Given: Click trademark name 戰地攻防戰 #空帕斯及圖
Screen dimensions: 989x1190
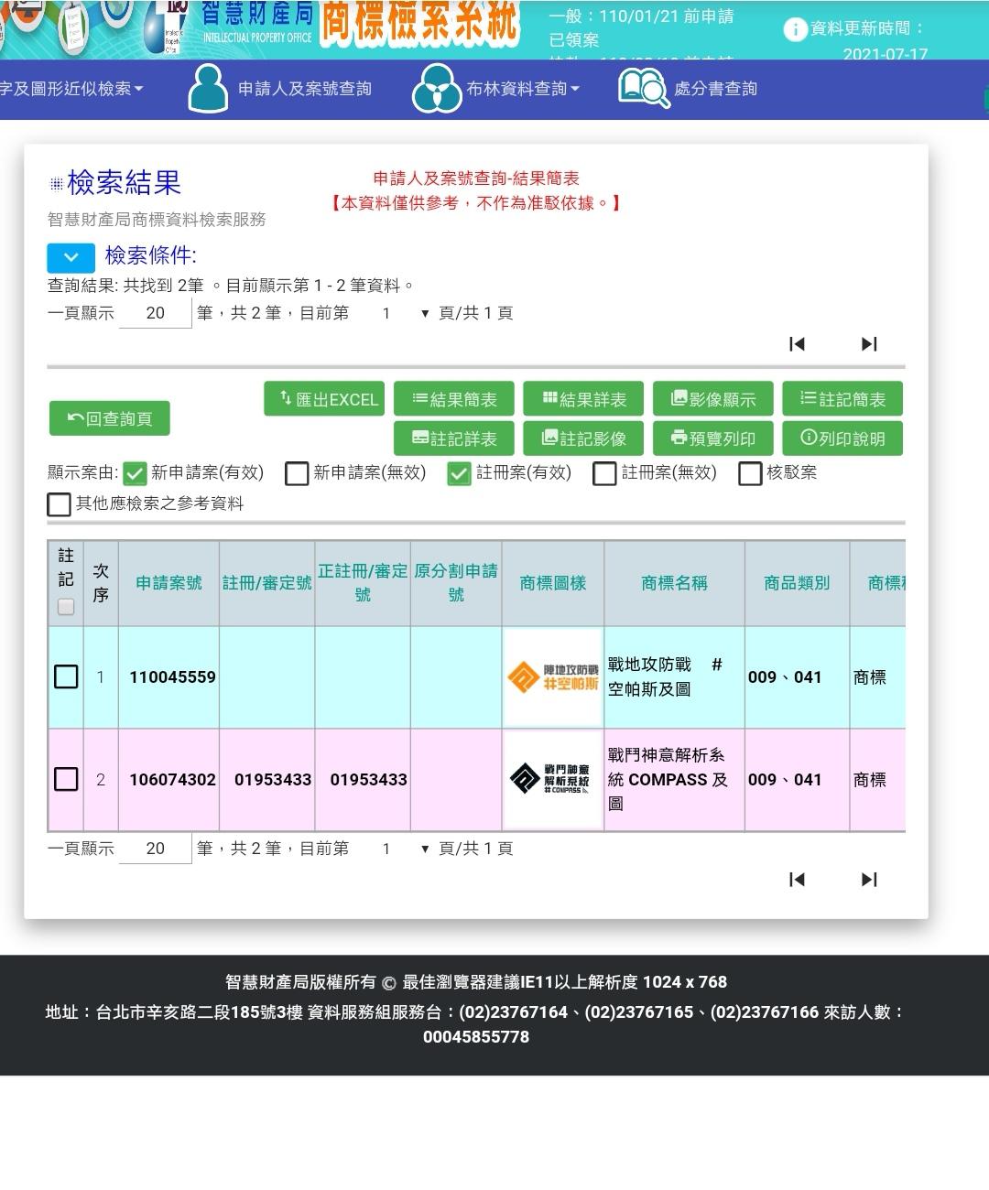Looking at the screenshot, I should click(x=665, y=676).
